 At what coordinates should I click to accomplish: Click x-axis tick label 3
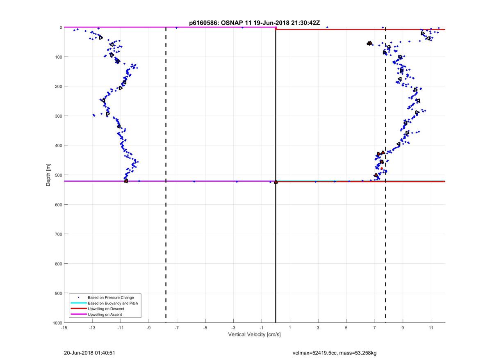pos(318,328)
